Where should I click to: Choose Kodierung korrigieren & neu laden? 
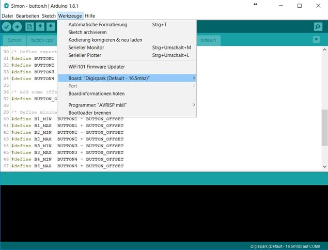(127, 40)
